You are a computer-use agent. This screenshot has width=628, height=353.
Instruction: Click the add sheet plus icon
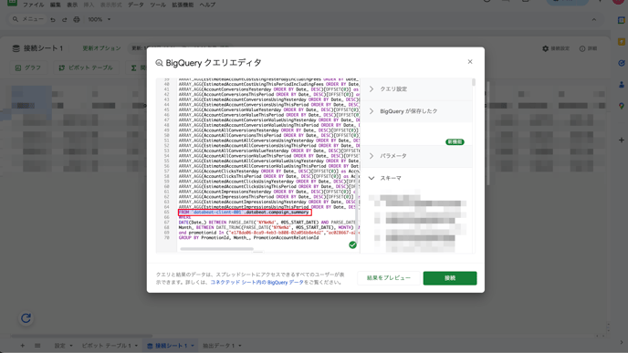click(23, 346)
